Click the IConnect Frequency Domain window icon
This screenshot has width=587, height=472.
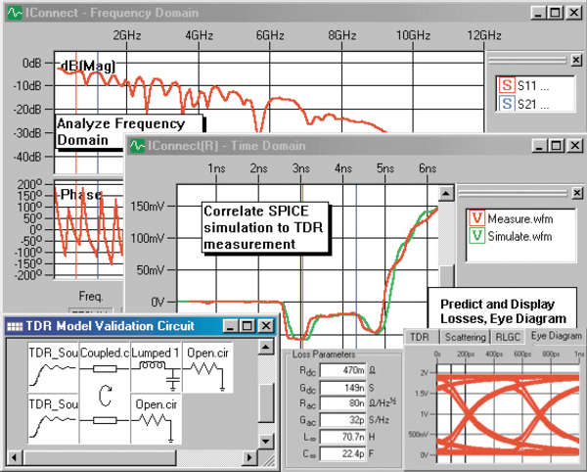(15, 13)
